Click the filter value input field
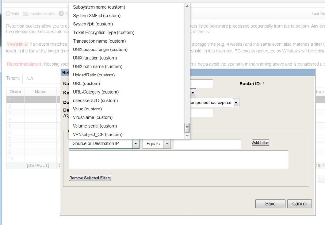 coord(208,144)
